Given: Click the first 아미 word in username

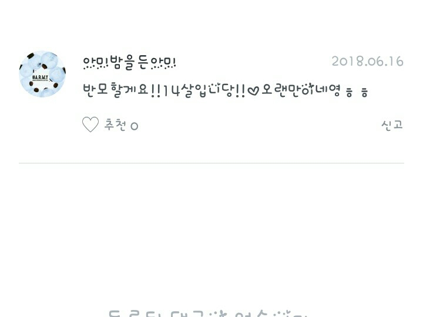Looking at the screenshot, I should coord(96,63).
